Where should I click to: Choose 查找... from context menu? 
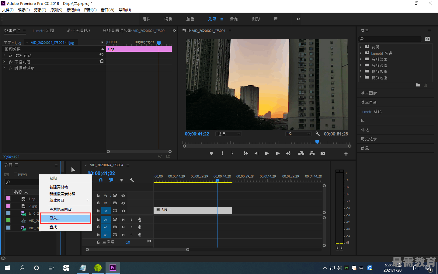(54, 227)
